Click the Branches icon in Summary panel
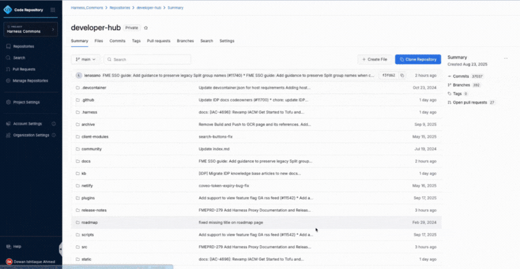520x269 pixels. pos(449,85)
